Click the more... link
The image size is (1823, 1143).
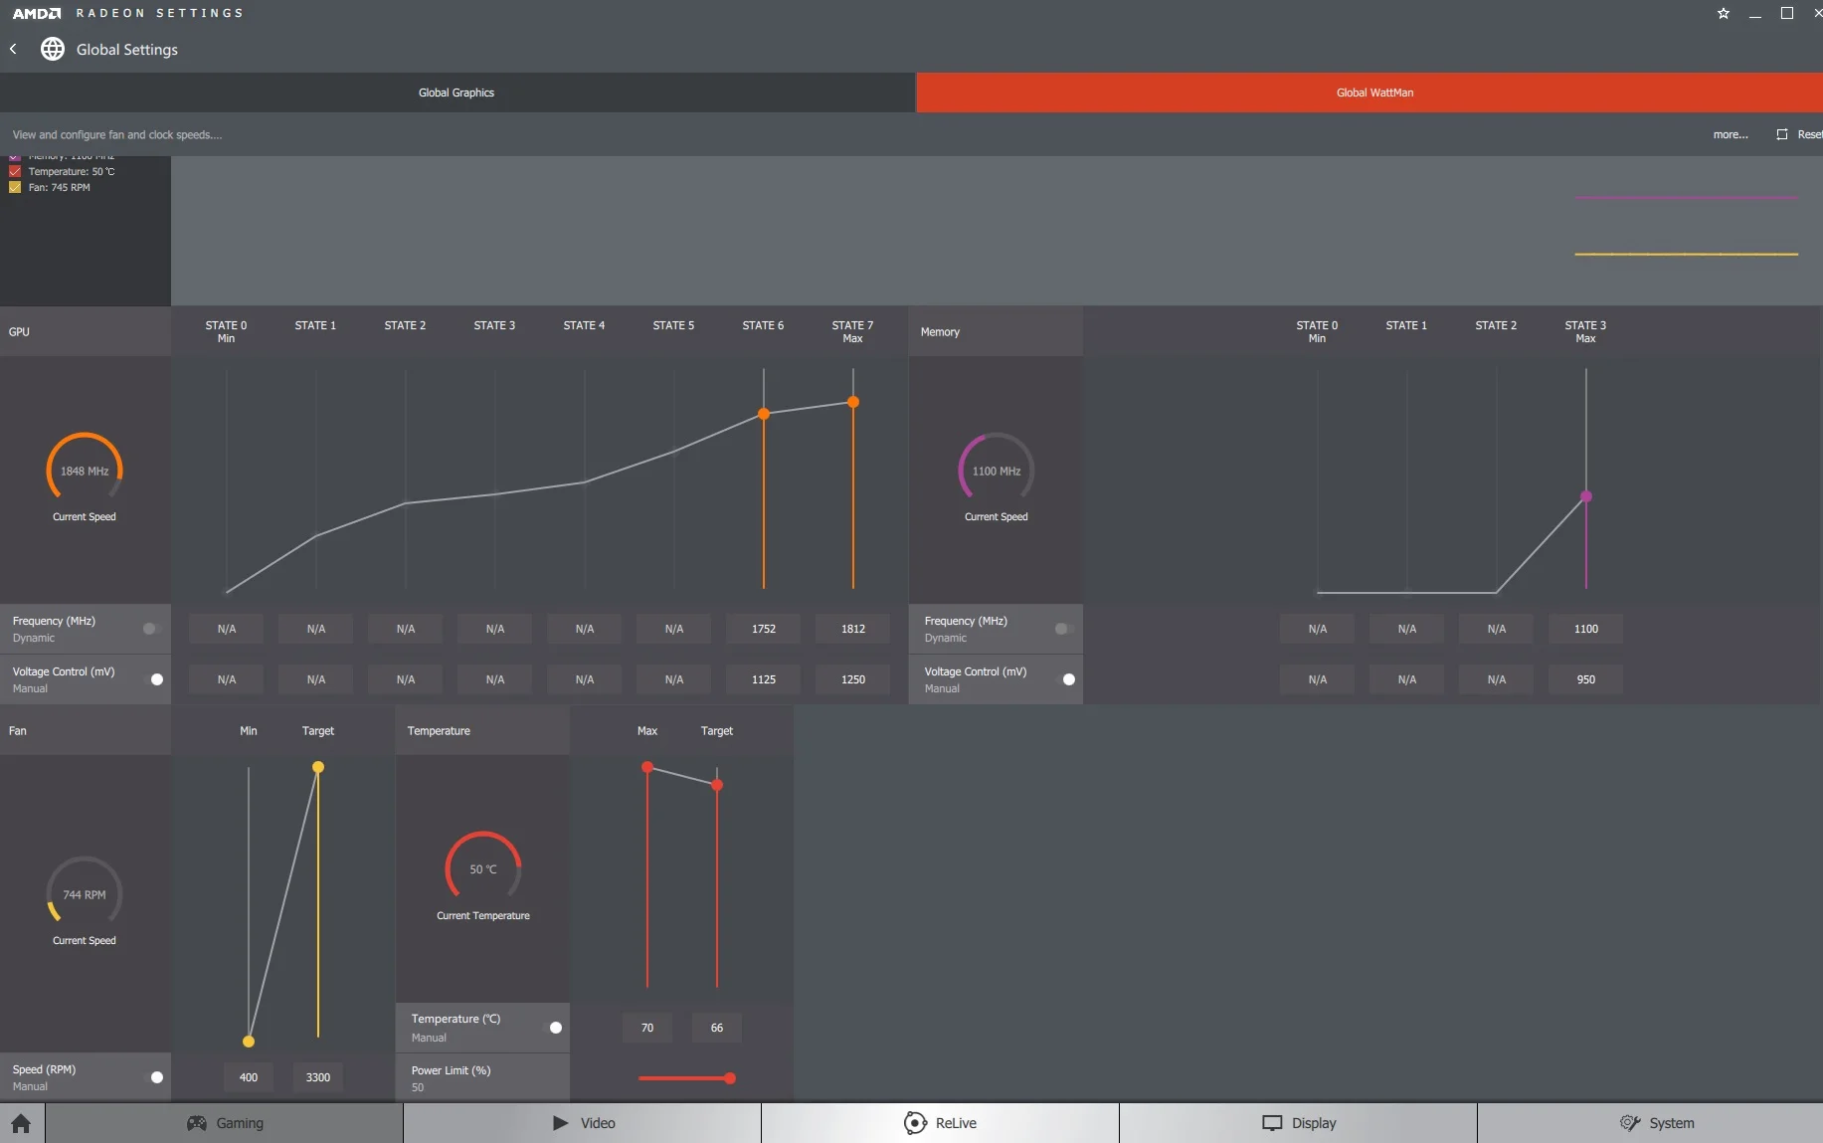coord(1731,134)
